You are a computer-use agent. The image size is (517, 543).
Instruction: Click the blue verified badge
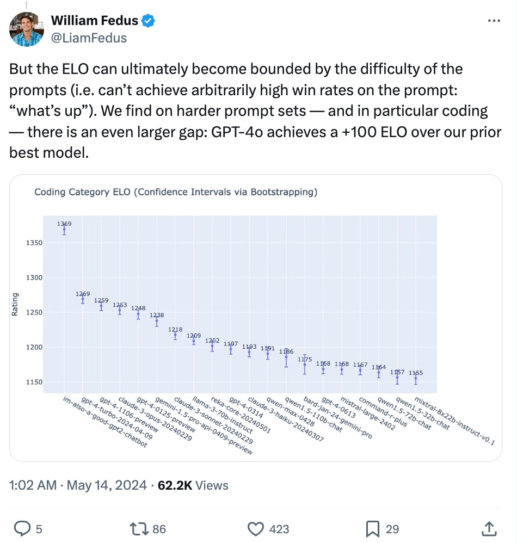click(x=149, y=21)
